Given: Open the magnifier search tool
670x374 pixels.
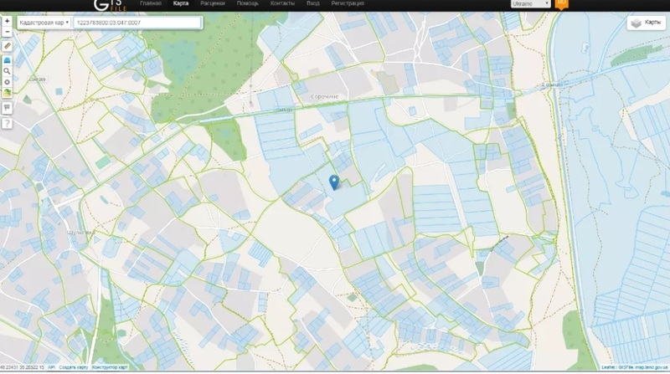Looking at the screenshot, I should click(x=7, y=71).
